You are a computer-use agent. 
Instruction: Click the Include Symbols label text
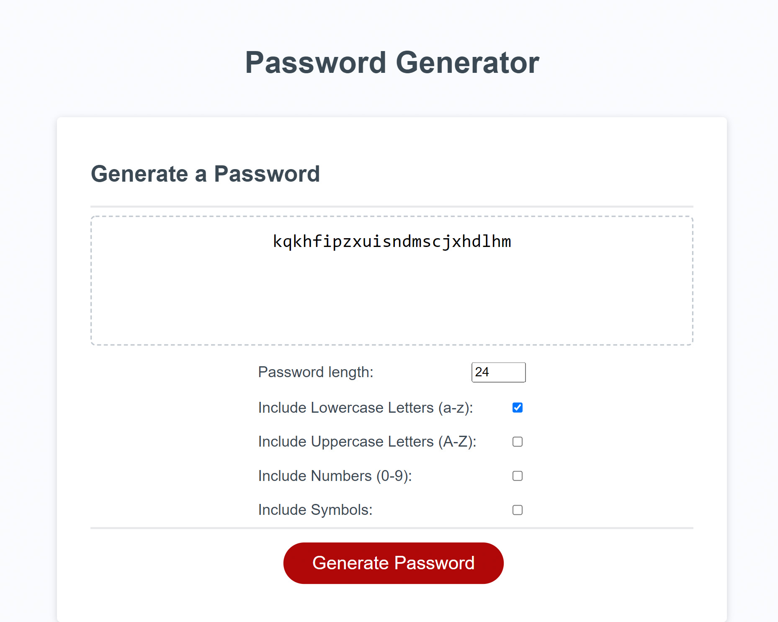pos(315,510)
